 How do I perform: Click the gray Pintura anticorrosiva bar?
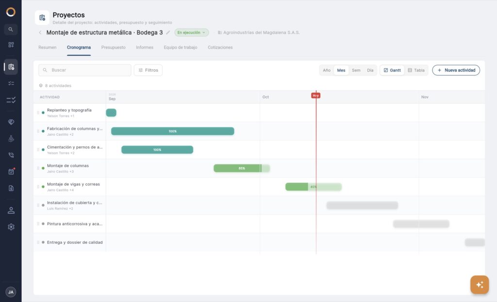tap(421, 224)
